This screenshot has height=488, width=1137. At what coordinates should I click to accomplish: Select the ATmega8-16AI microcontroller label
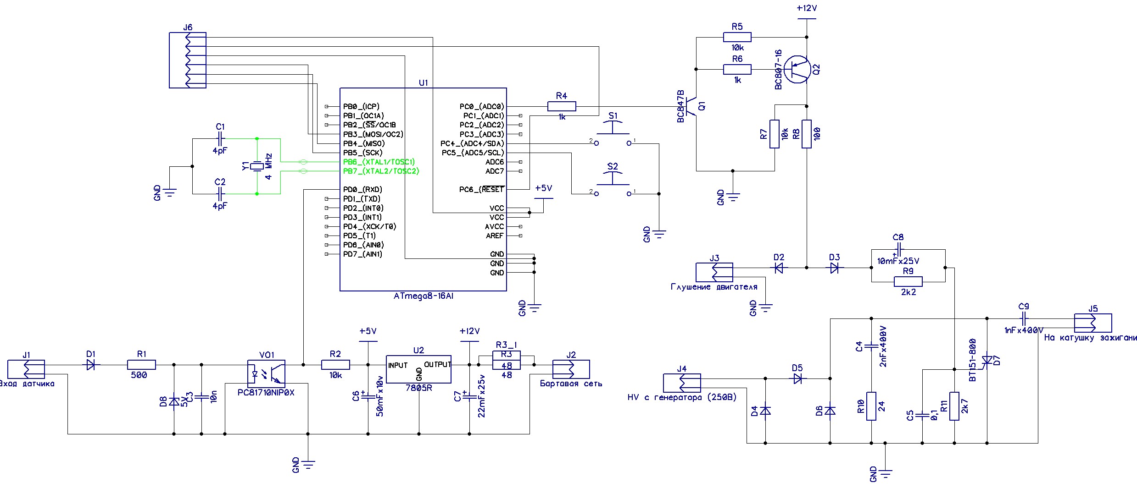point(423,296)
